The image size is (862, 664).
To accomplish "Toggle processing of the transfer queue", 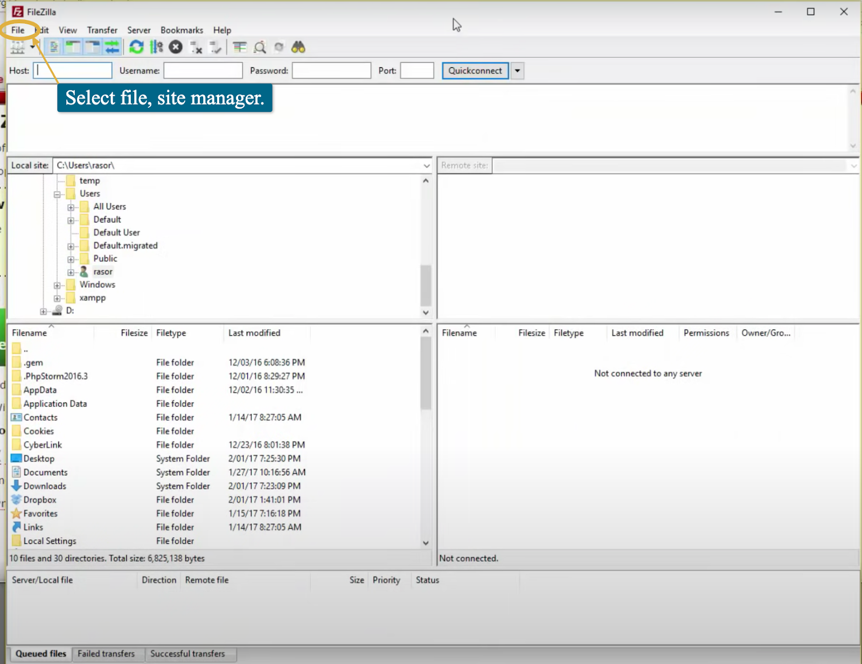I will (156, 47).
